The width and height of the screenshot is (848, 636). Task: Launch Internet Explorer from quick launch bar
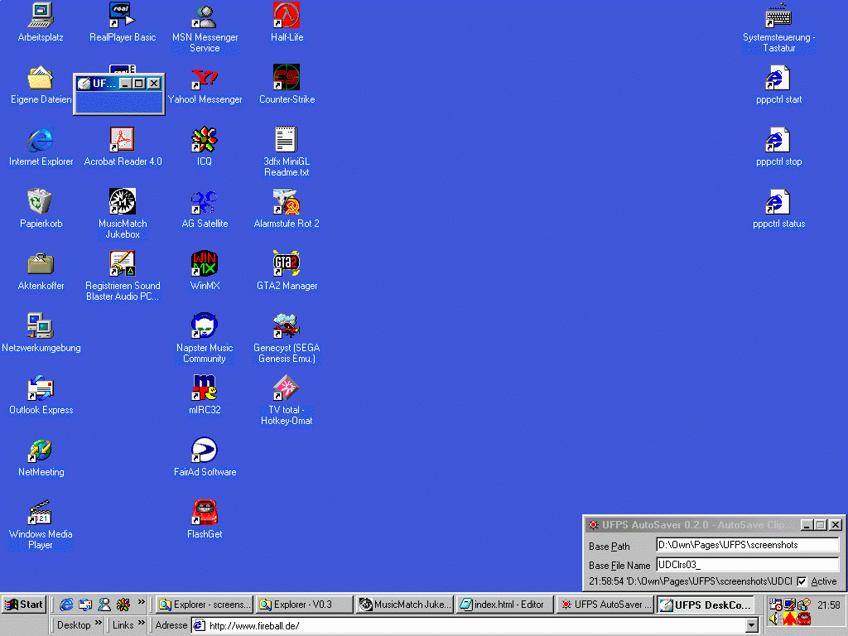66,605
